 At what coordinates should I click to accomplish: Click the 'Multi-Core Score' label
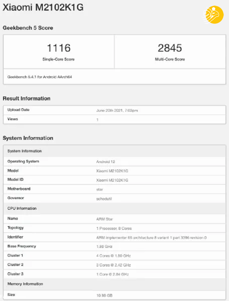[x=170, y=59]
